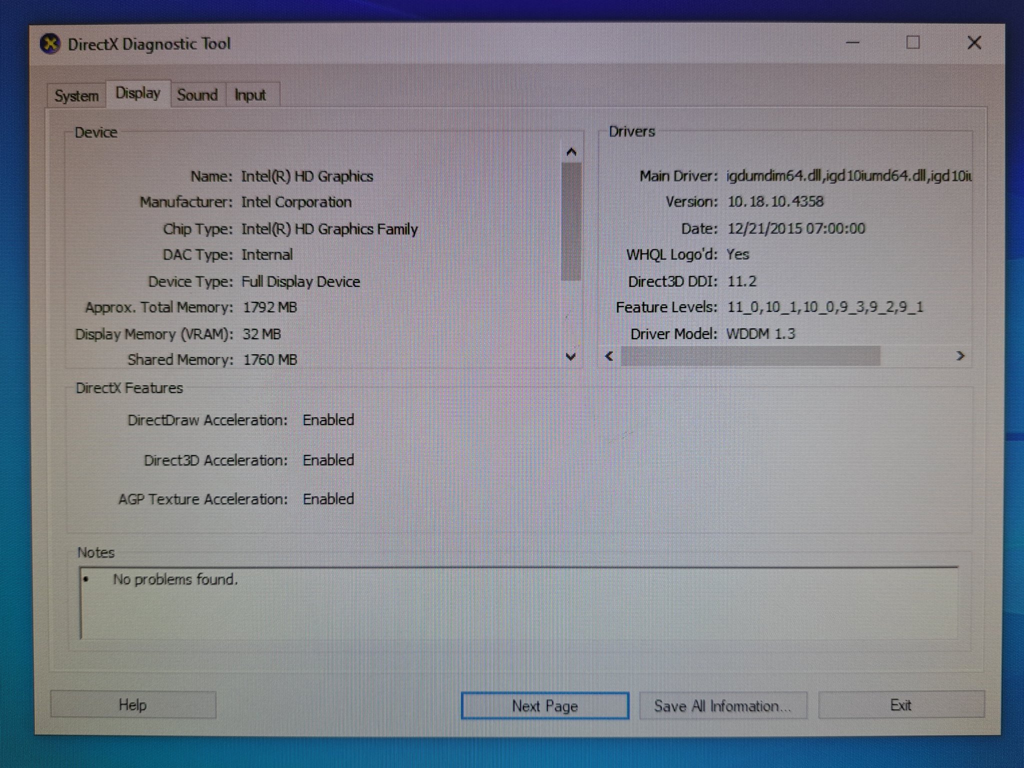Select the Display tab
Image resolution: width=1024 pixels, height=768 pixels.
pyautogui.click(x=138, y=93)
